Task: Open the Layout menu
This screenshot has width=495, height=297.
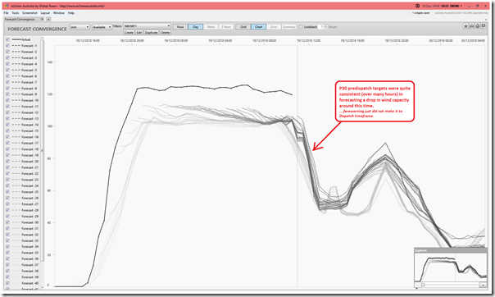Action: (x=45, y=13)
